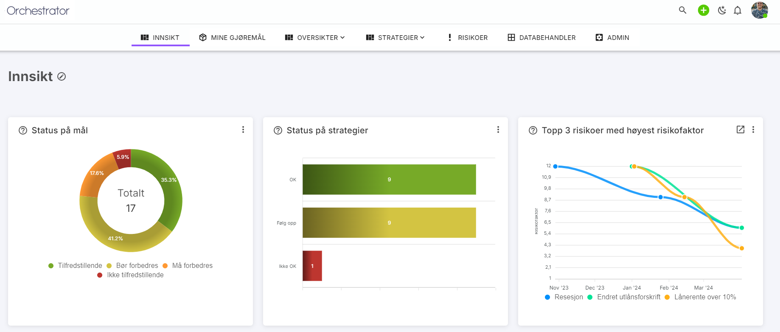
Task: Open the user profile avatar
Action: click(759, 10)
